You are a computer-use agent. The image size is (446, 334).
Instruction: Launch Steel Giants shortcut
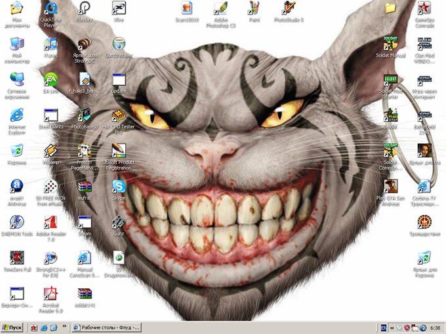[51, 115]
